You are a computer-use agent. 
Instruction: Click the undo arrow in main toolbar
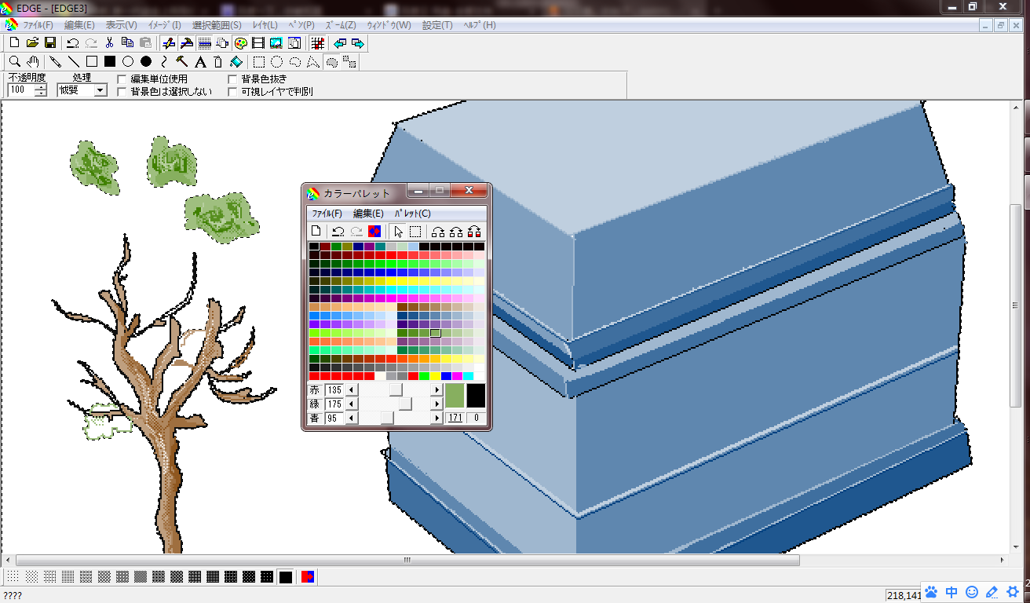coord(73,42)
